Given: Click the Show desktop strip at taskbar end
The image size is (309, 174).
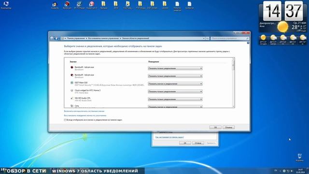Looking at the screenshot, I should pos(308,171).
